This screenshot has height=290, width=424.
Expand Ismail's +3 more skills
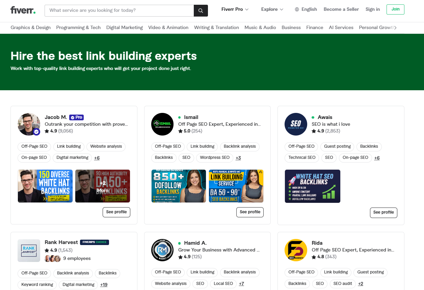(x=238, y=158)
